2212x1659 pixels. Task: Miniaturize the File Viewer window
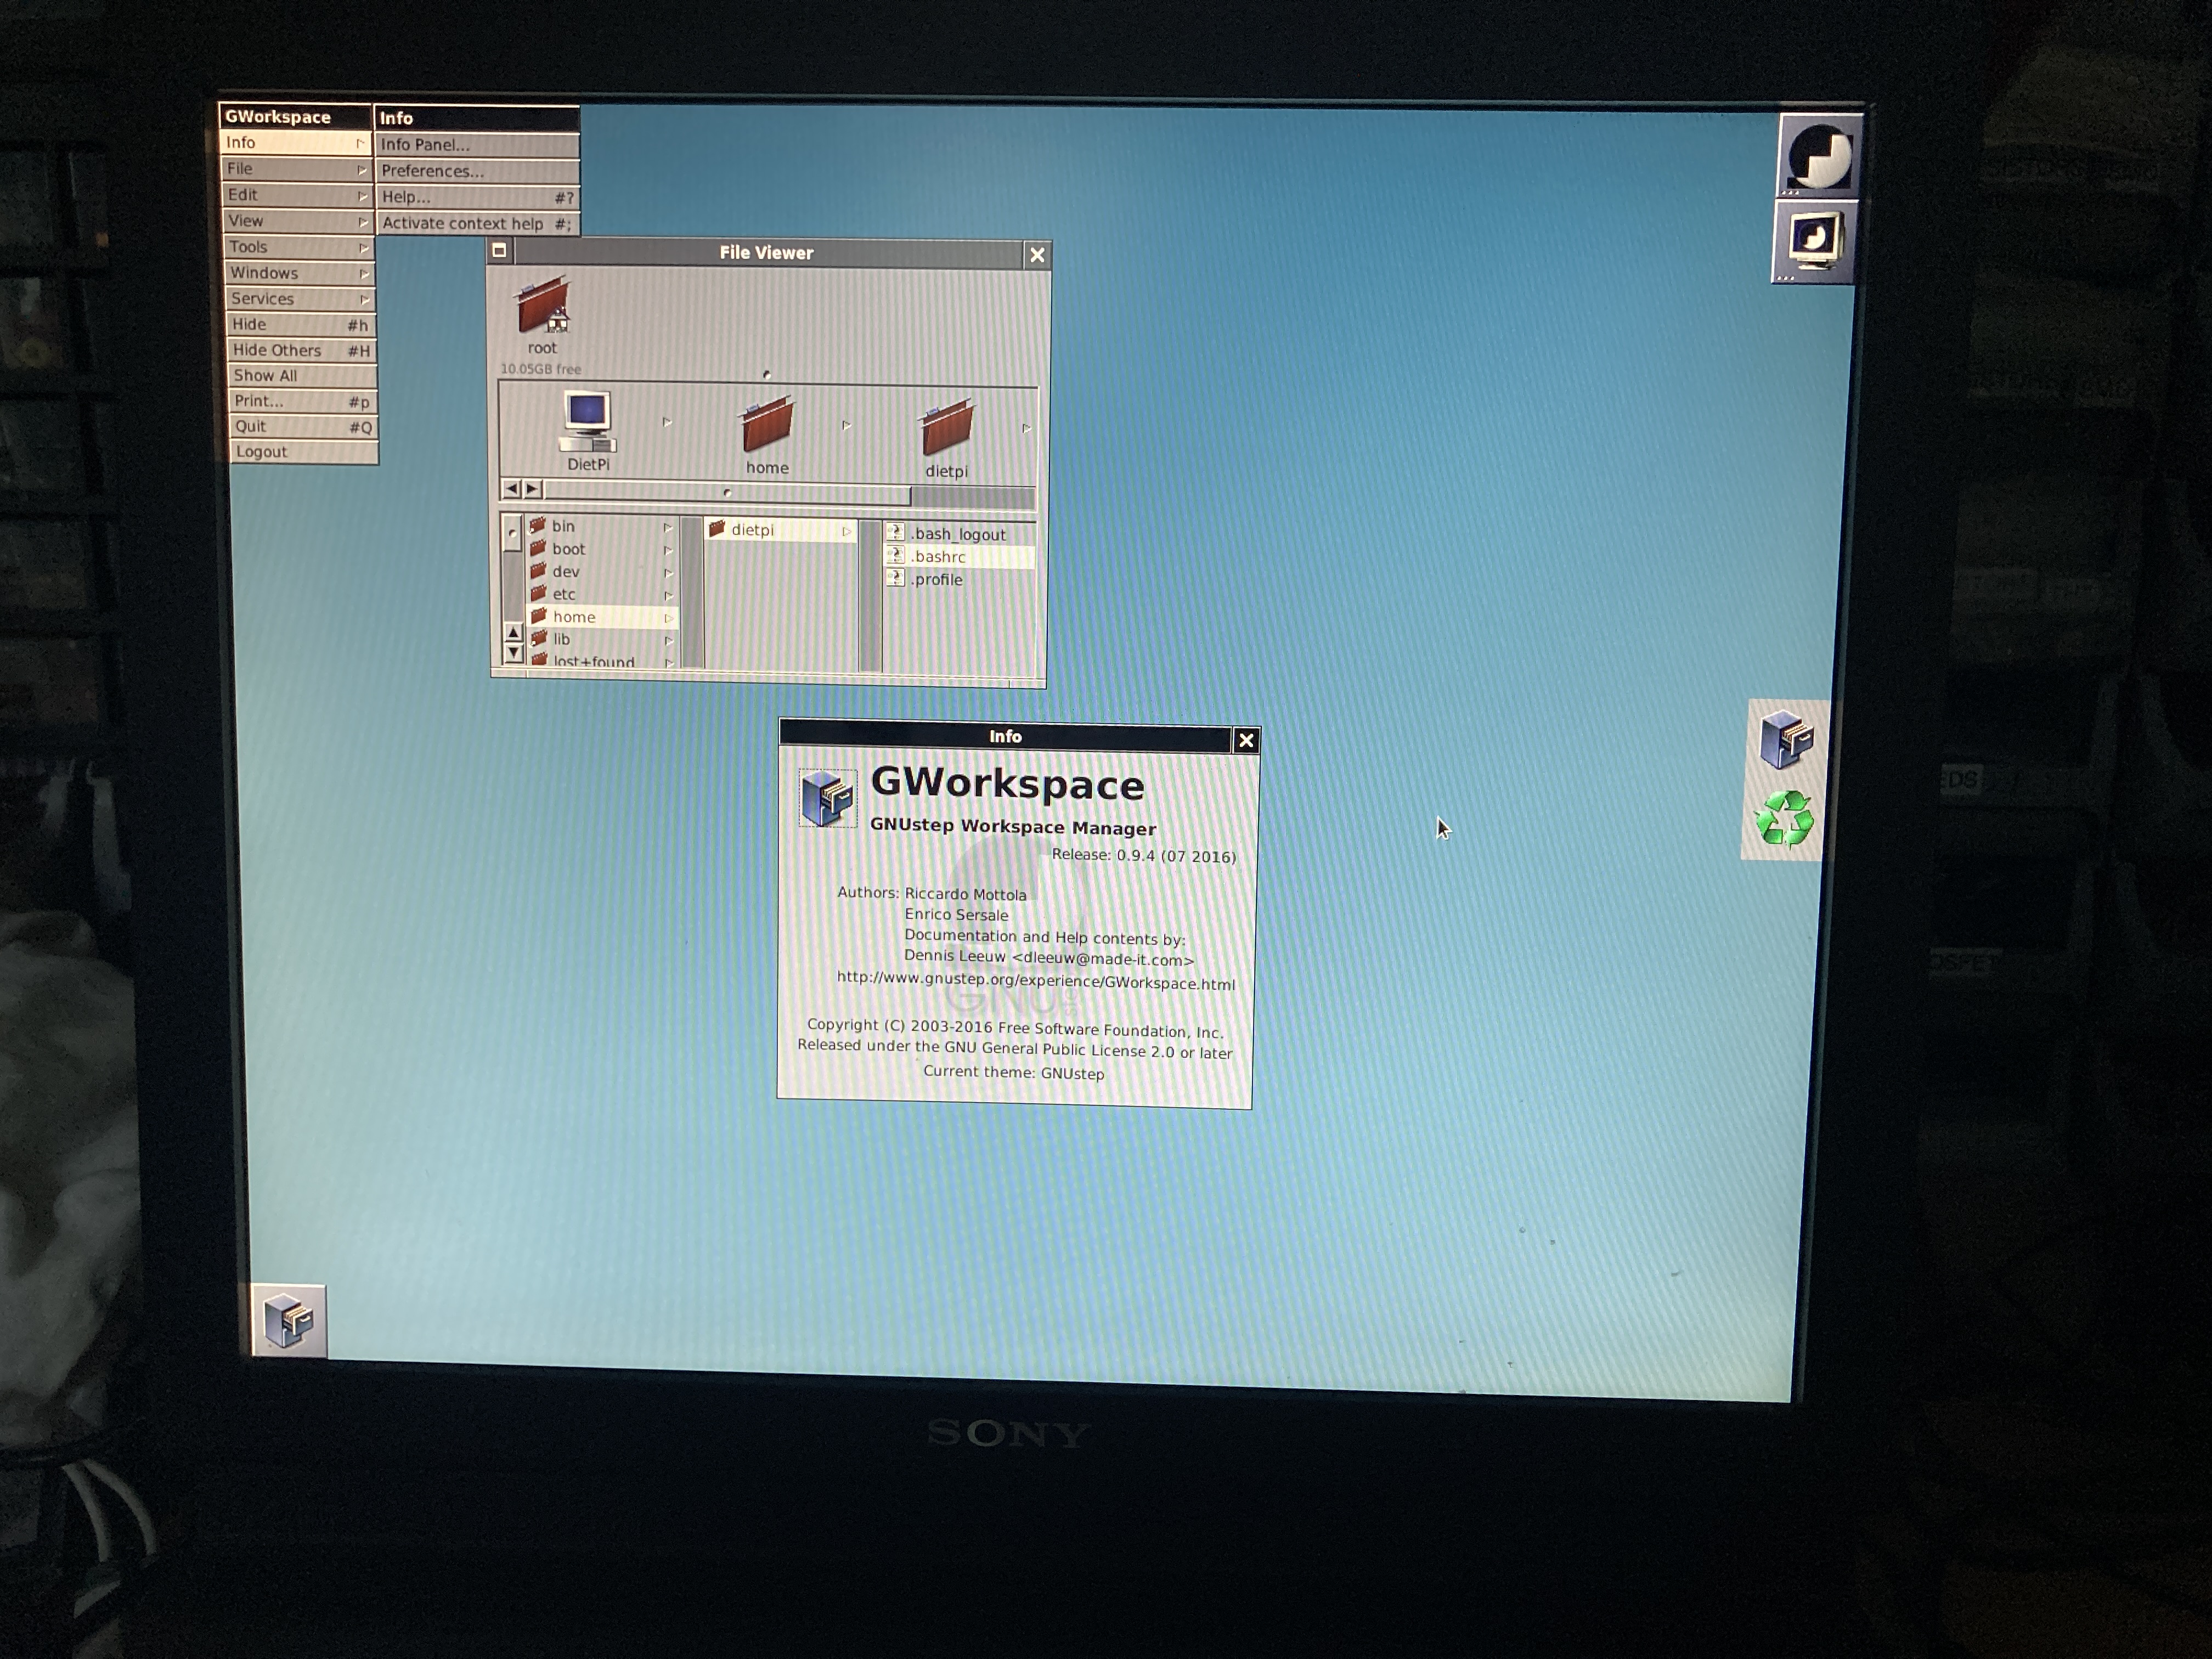499,251
